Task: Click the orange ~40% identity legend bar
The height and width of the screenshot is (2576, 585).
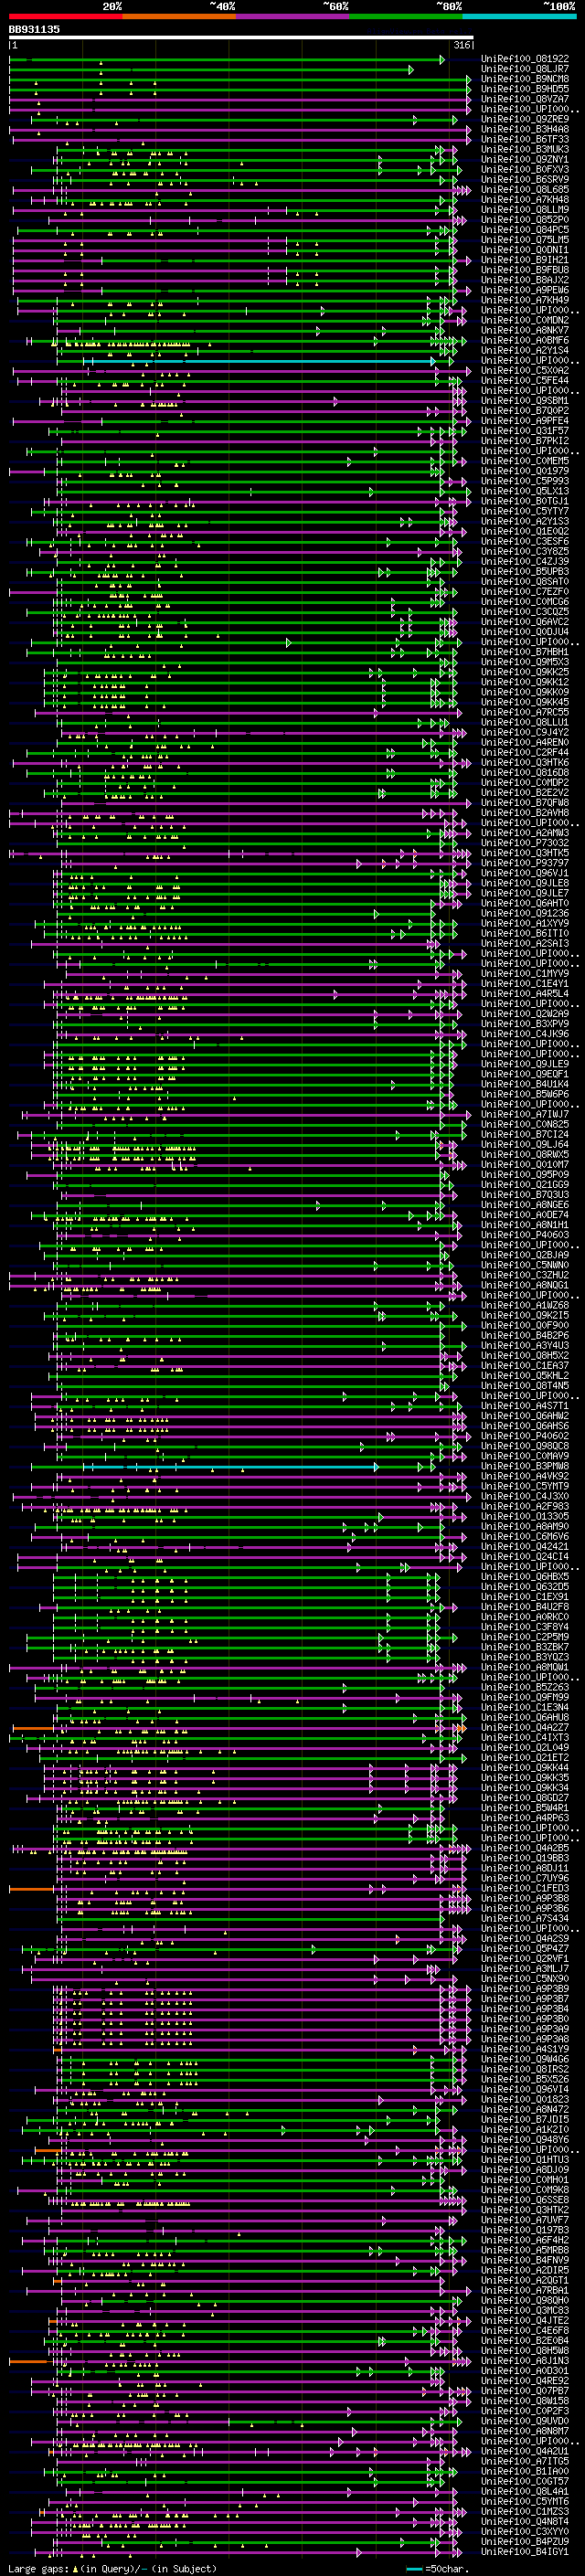Action: coord(179,16)
